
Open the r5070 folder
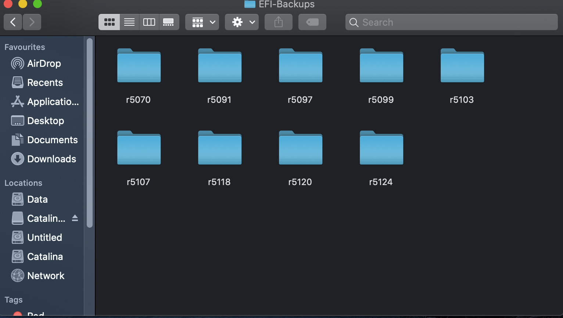point(139,66)
